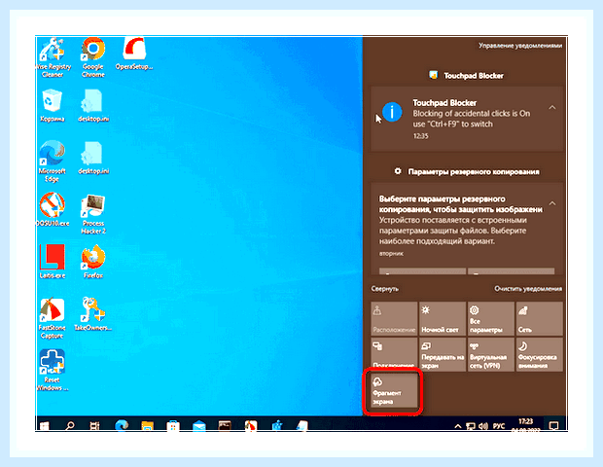Toggle Виртуальная сеть (VPN) tile
Image resolution: width=603 pixels, height=467 pixels.
pos(491,354)
